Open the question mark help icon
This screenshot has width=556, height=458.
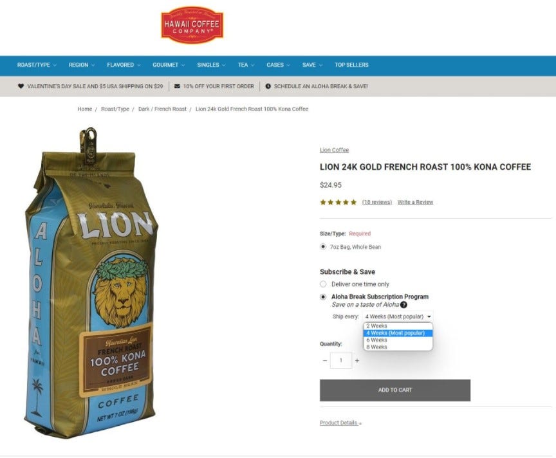(403, 304)
